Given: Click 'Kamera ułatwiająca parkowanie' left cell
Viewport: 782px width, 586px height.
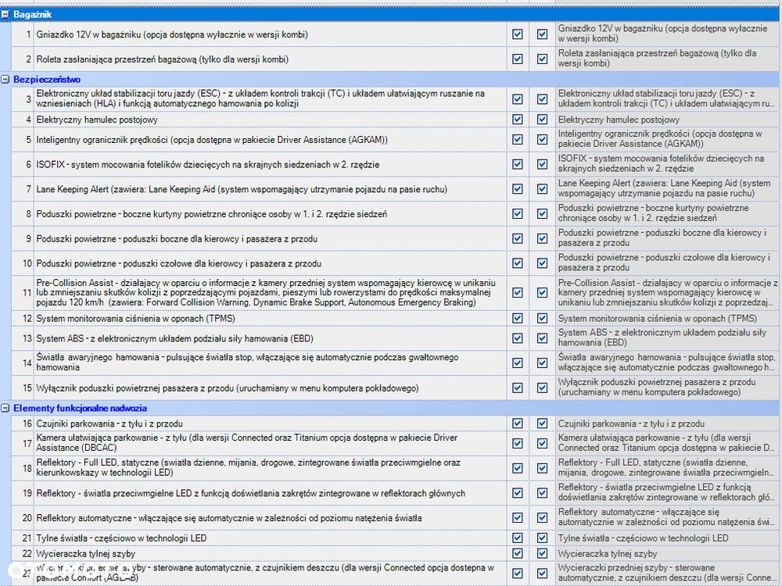Looking at the screenshot, I should pyautogui.click(x=271, y=443).
